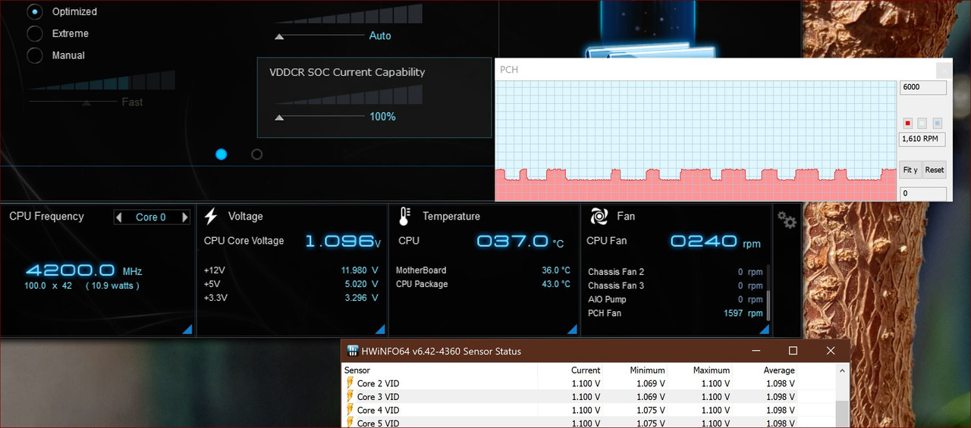This screenshot has height=428, width=971.
Task: Click the CPU Package temperature value
Action: pos(555,284)
